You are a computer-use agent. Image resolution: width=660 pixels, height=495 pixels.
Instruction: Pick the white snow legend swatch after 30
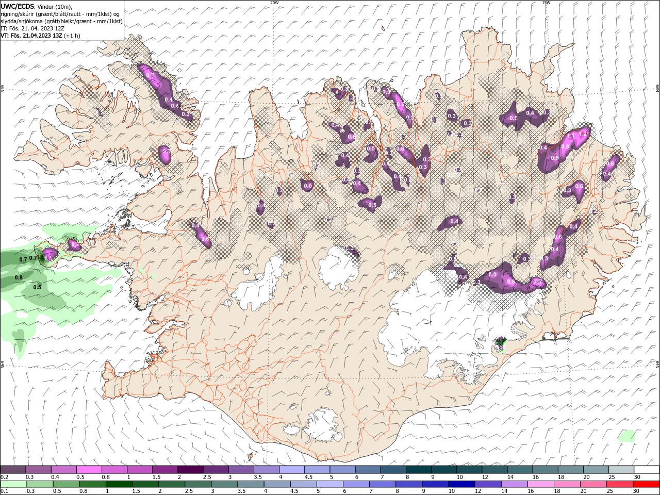point(647,470)
